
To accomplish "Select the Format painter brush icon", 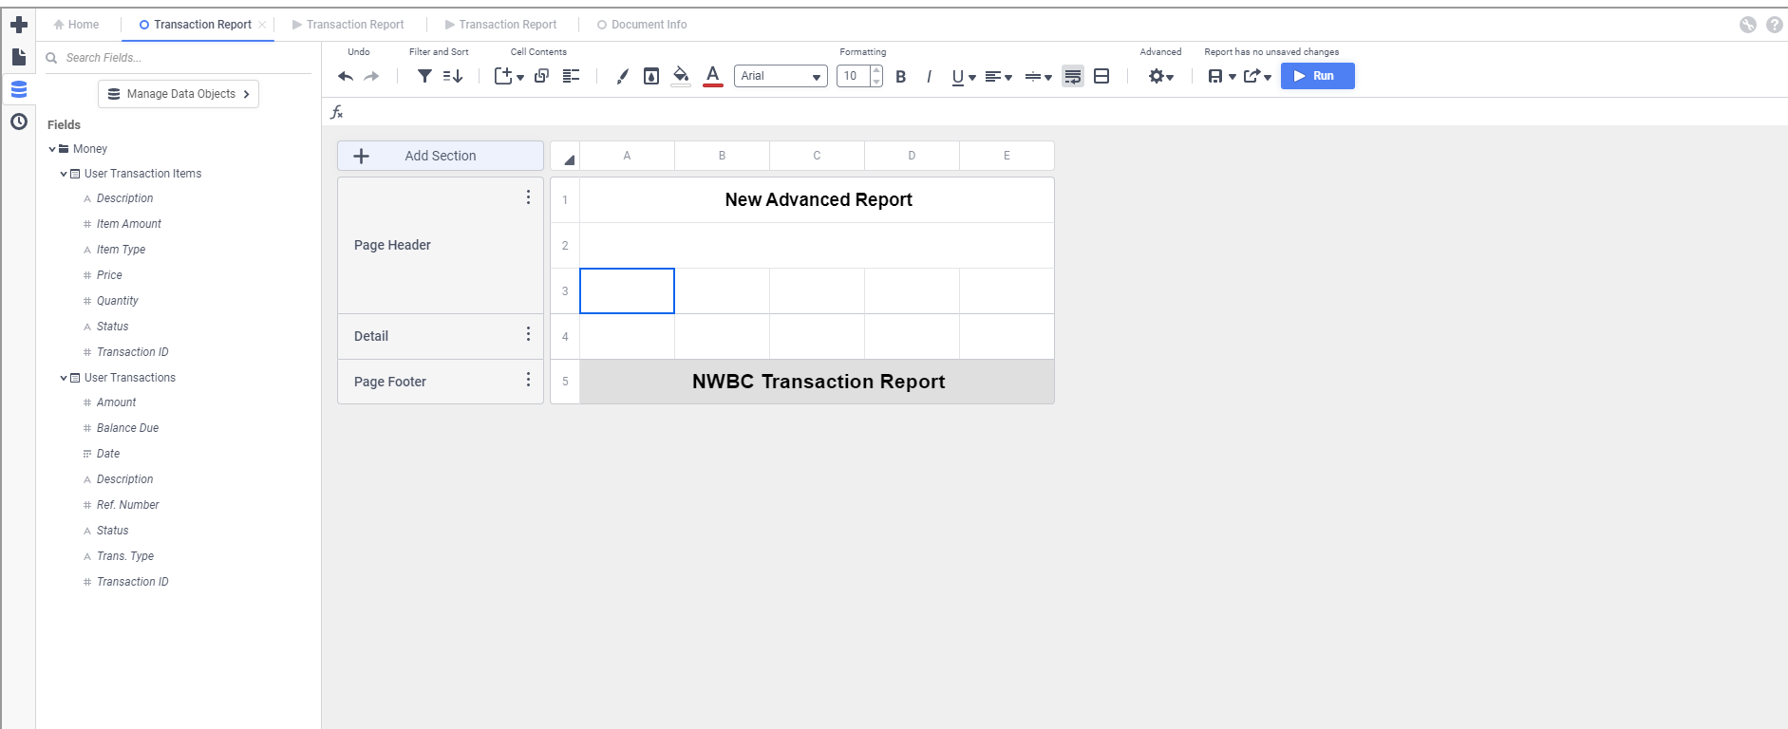I will [622, 76].
